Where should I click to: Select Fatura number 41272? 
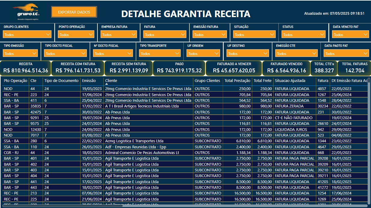(x=323, y=188)
